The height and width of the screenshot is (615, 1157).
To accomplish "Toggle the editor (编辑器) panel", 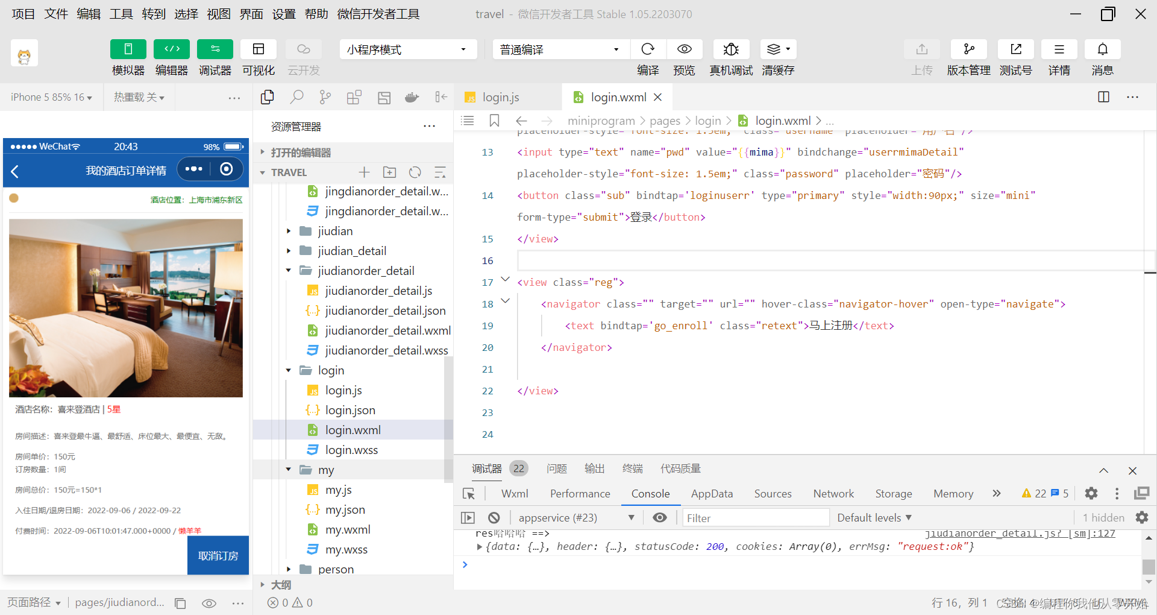I will pyautogui.click(x=172, y=49).
